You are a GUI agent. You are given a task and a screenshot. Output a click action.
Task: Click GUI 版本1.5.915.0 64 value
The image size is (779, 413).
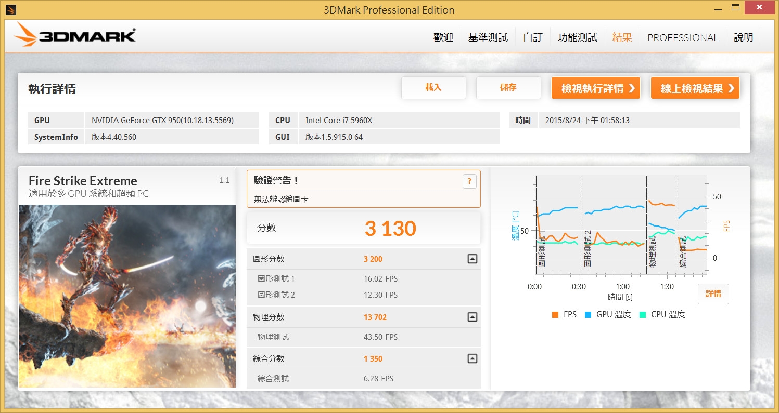coord(399,137)
